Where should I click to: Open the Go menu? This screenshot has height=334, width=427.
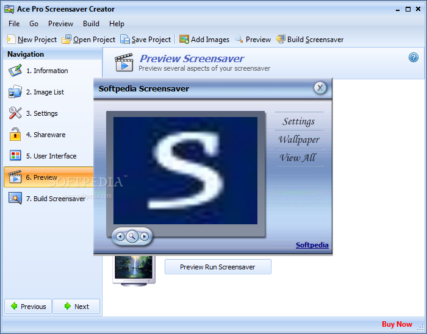[x=34, y=24]
